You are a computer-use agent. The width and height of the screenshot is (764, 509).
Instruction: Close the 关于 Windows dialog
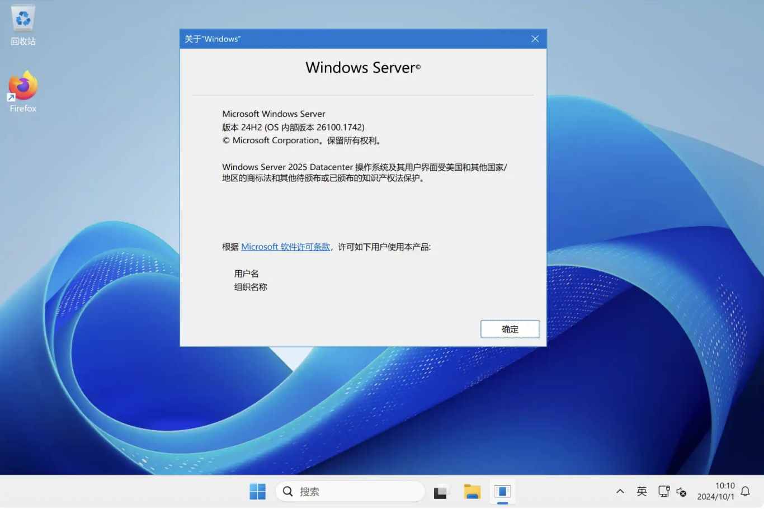535,39
